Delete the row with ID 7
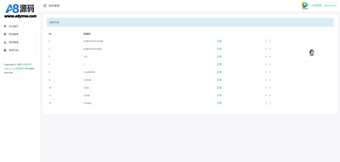 [x=270, y=64]
